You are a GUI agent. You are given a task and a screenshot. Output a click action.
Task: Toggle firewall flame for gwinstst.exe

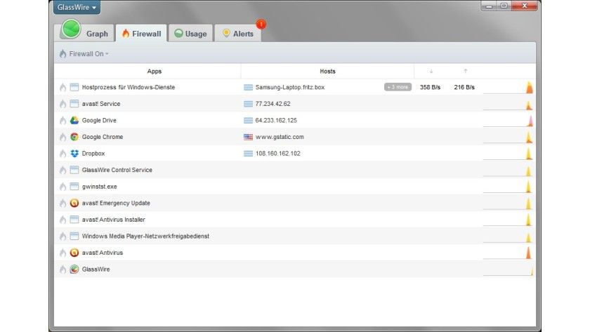coord(63,187)
